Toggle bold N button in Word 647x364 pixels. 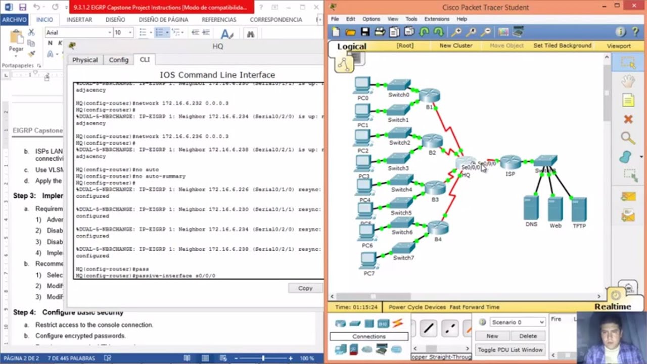click(x=50, y=43)
